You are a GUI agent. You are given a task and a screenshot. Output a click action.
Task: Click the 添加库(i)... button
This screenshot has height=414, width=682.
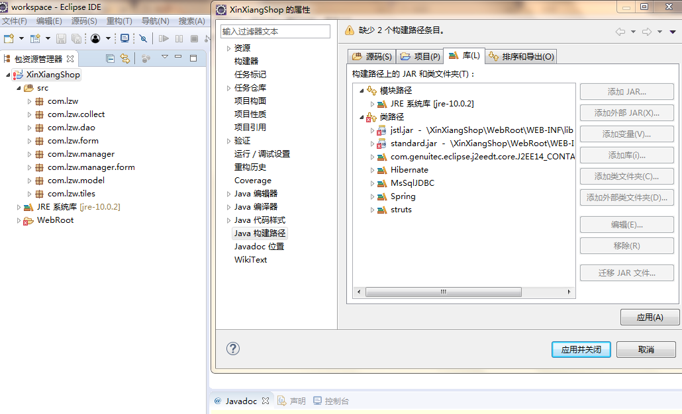[627, 155]
